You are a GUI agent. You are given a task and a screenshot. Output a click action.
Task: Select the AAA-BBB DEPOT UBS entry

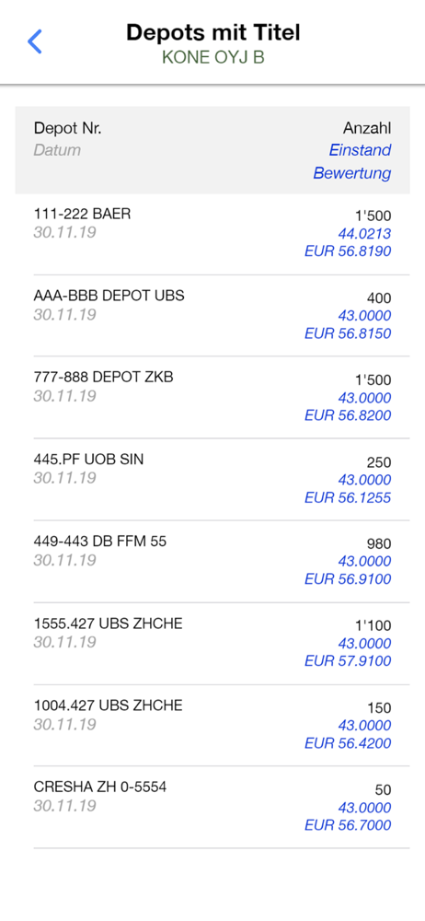pos(212,315)
